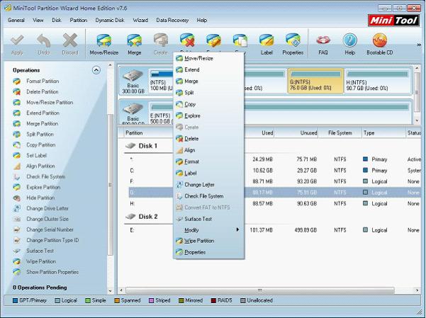
Task: Click the Operations panel vertical scrollbar
Action: click(x=110, y=185)
